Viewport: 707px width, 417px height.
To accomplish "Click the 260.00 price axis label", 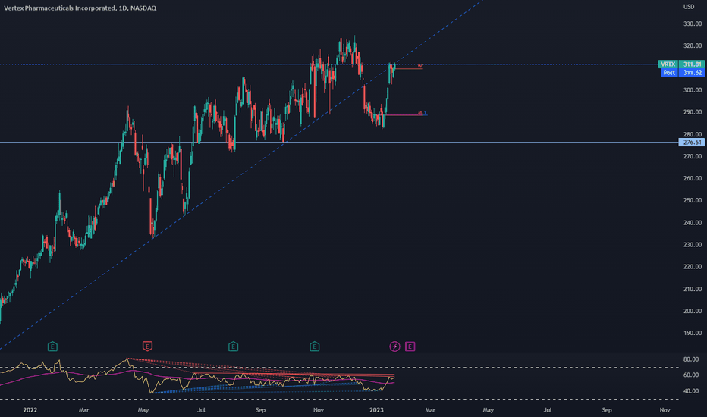I will click(693, 178).
